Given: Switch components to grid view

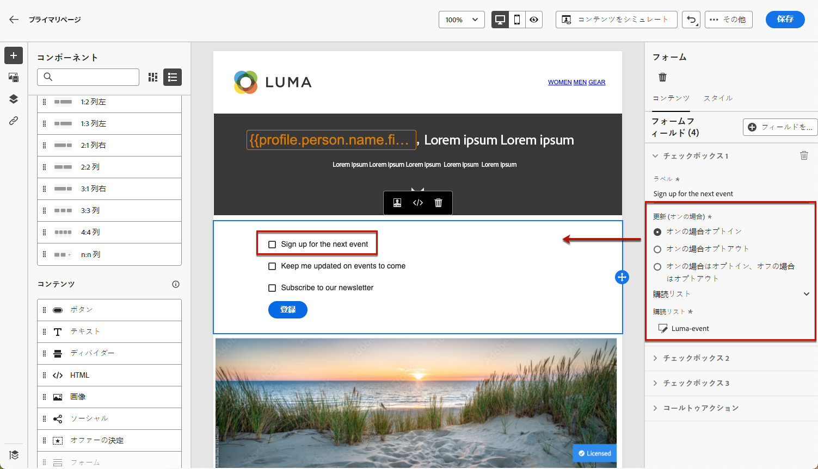Looking at the screenshot, I should click(153, 77).
